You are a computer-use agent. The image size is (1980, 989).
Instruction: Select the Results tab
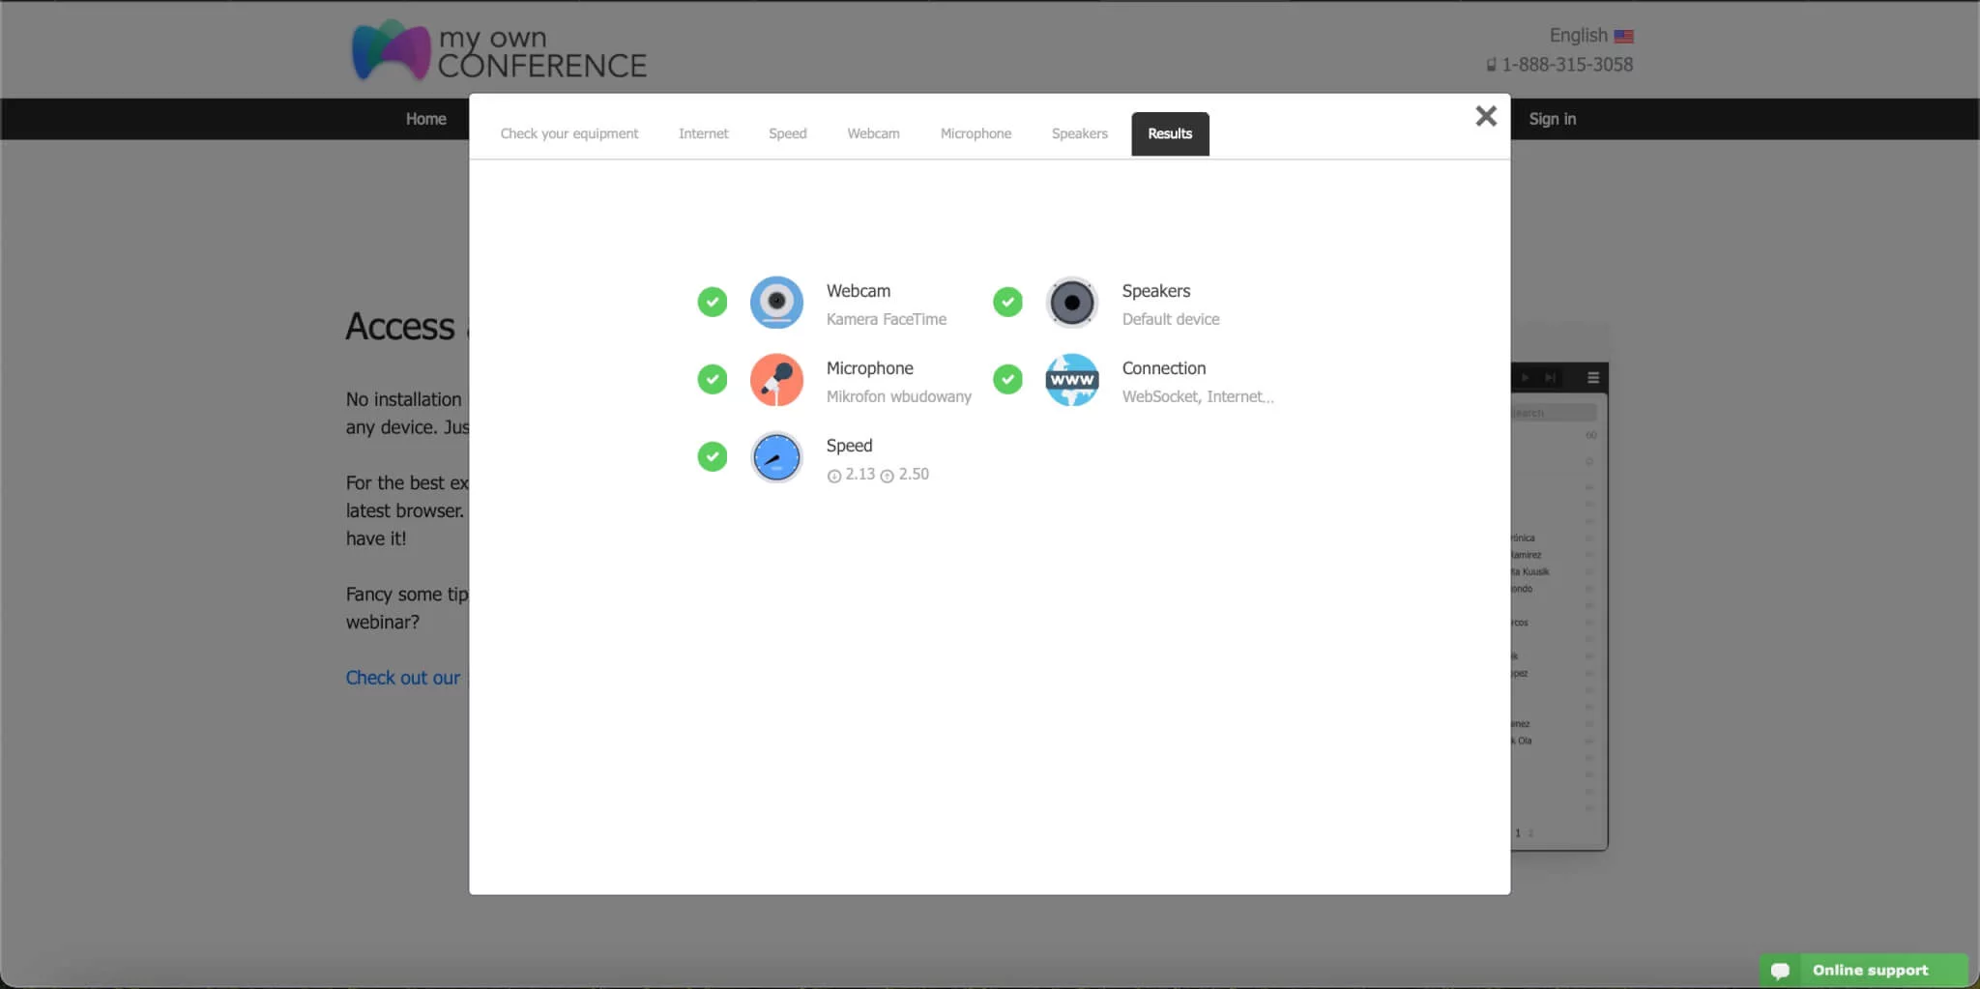click(x=1170, y=133)
